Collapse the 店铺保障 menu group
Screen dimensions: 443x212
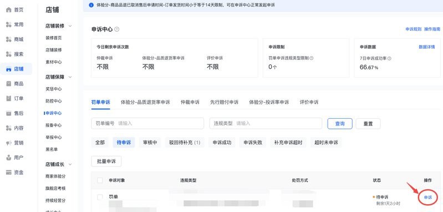point(70,77)
